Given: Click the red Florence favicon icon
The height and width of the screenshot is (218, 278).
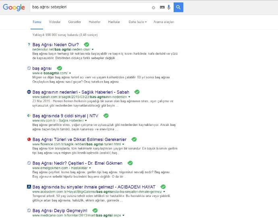Looking at the screenshot, I should click(29, 139).
